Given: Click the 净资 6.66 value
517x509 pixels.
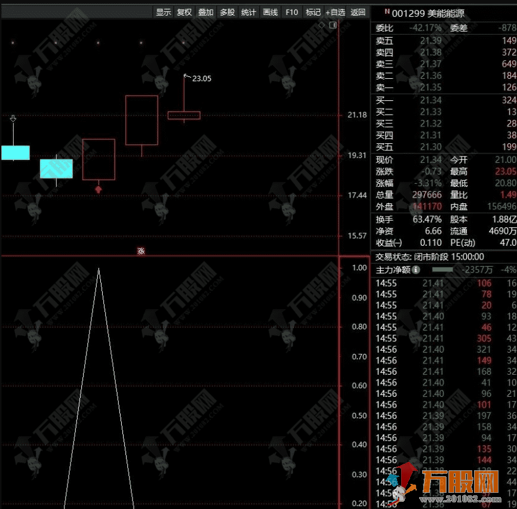Looking at the screenshot, I should click(433, 231).
